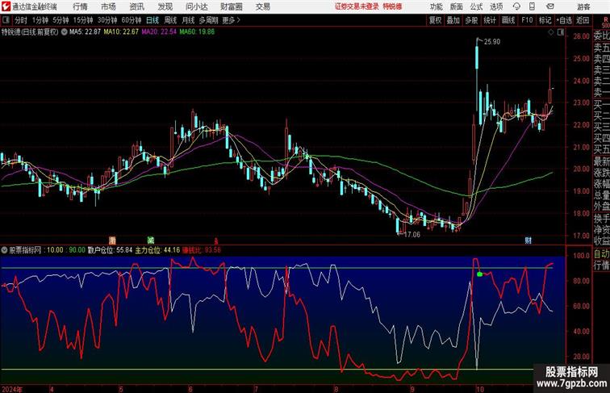Click the 财 marker on chart
The image size is (610, 393).
coord(528,240)
